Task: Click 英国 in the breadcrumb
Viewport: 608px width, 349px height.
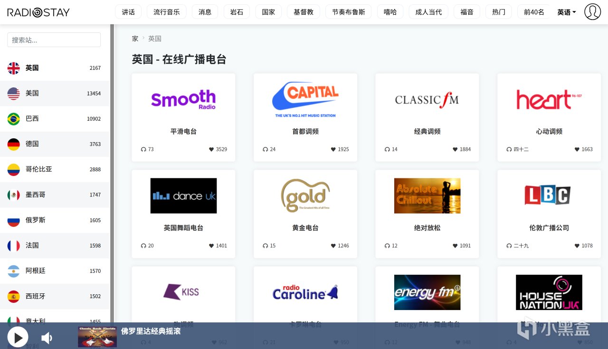Action: 155,39
